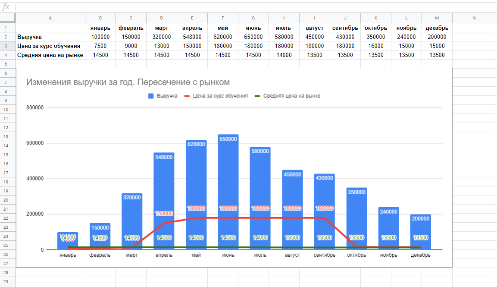Select the 'июль' table header cell
Image resolution: width=497 pixels, height=287 pixels.
(284, 28)
